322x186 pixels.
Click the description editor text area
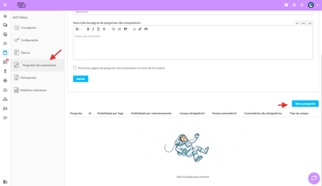193,46
